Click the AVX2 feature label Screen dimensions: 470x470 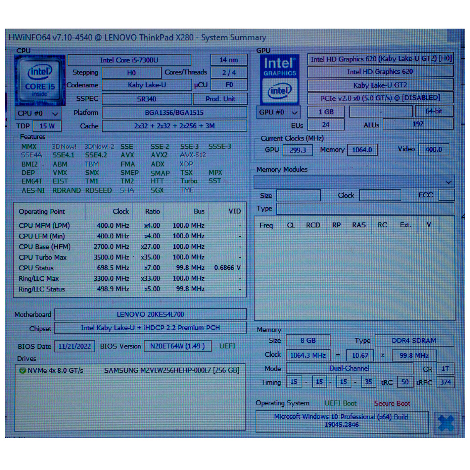pyautogui.click(x=159, y=155)
